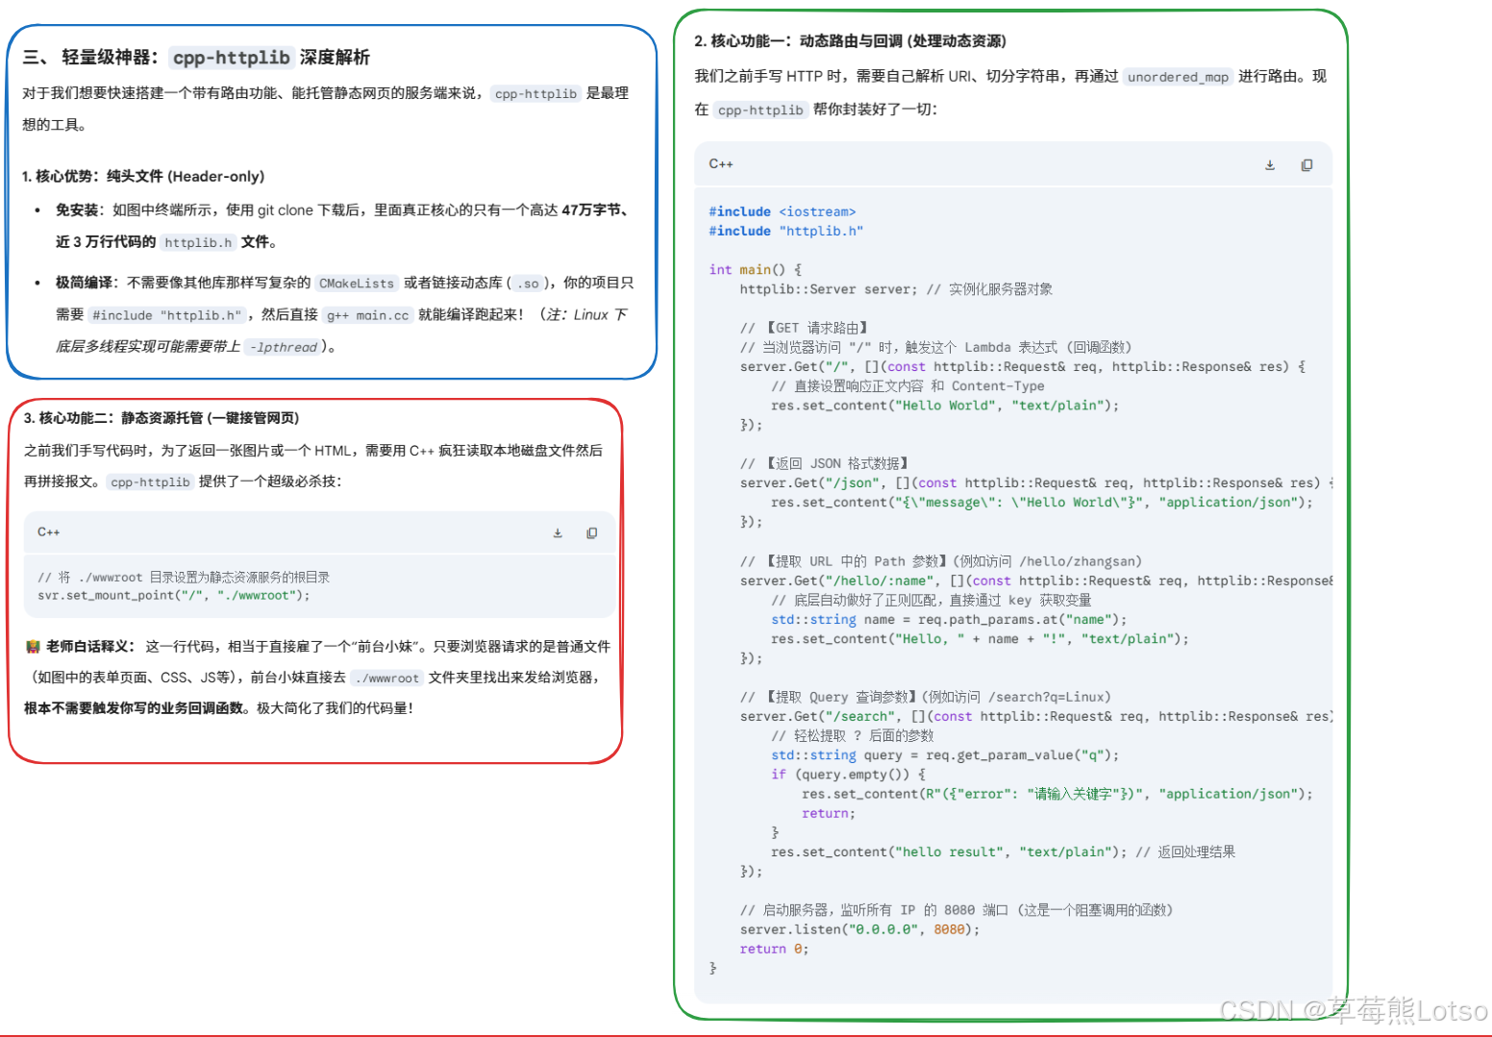The image size is (1492, 1037).
Task: Click download icon in the dynamic routing code block
Action: tap(1270, 165)
